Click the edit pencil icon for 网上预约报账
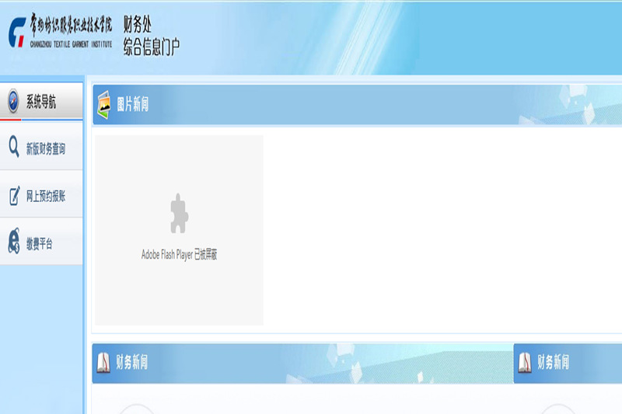622x414 pixels. point(14,196)
